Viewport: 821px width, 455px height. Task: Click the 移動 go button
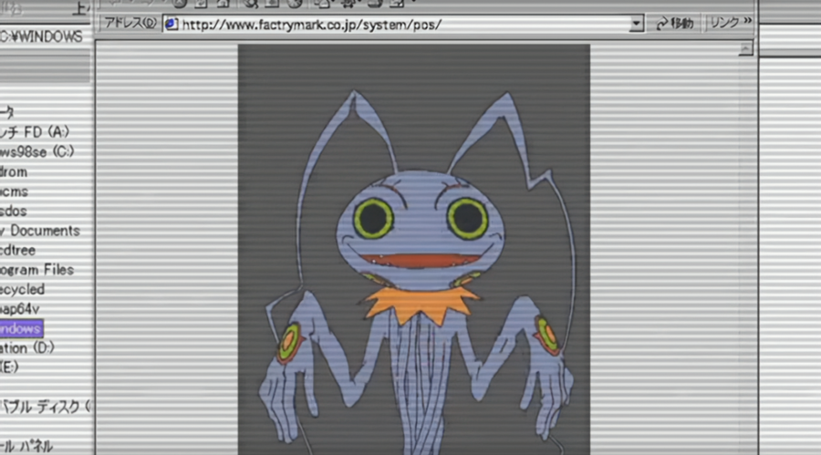[x=674, y=24]
